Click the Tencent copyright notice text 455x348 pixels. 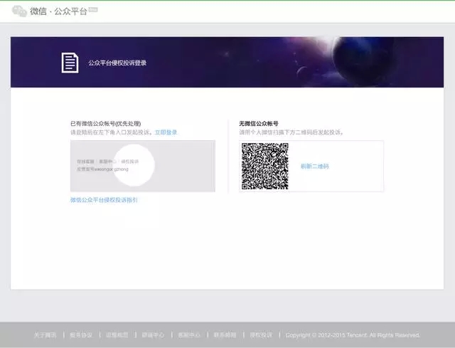(x=352, y=334)
